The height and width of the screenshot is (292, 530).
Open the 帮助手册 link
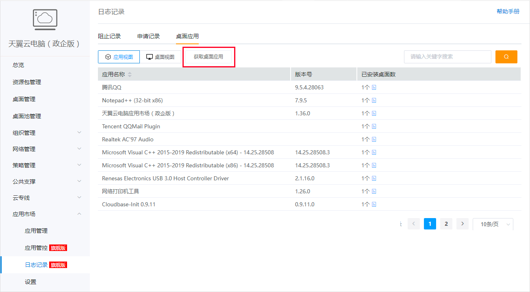(x=508, y=11)
